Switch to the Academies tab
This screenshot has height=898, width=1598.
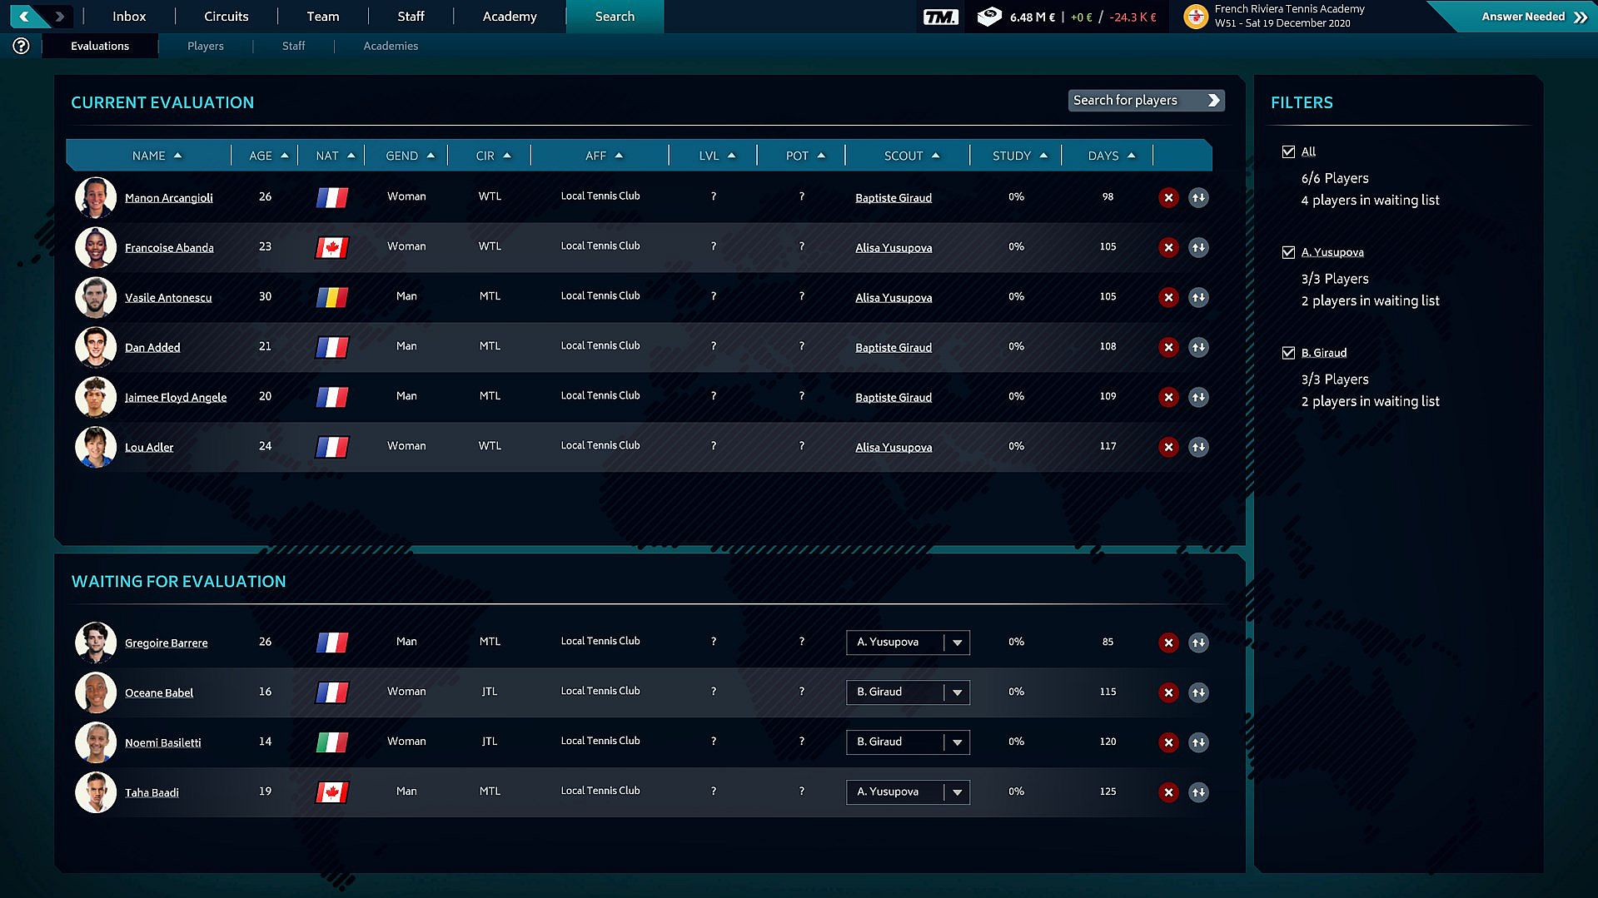pos(391,46)
